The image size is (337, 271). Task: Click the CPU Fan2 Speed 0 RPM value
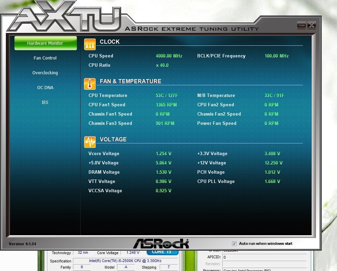click(x=272, y=105)
